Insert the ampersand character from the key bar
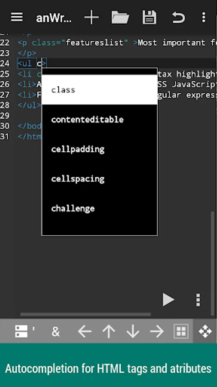 56,332
